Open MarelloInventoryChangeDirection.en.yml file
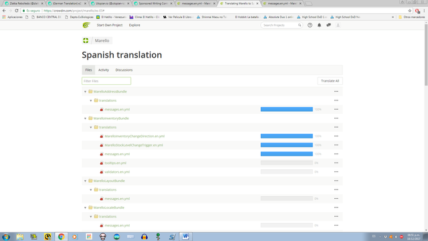 (x=134, y=136)
